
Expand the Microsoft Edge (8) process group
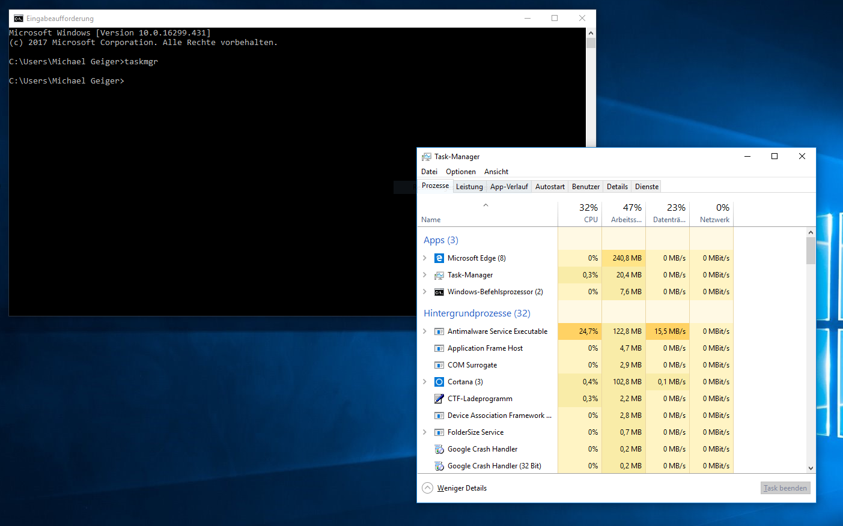[x=425, y=258]
